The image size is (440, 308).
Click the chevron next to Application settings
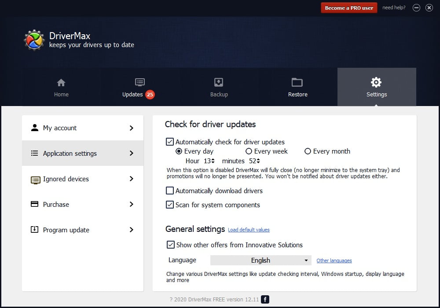tap(131, 154)
